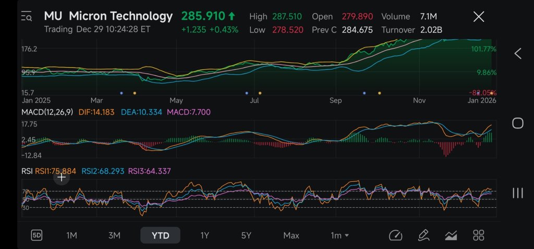
Task: Click the 9.86% axis label
Action: point(487,73)
